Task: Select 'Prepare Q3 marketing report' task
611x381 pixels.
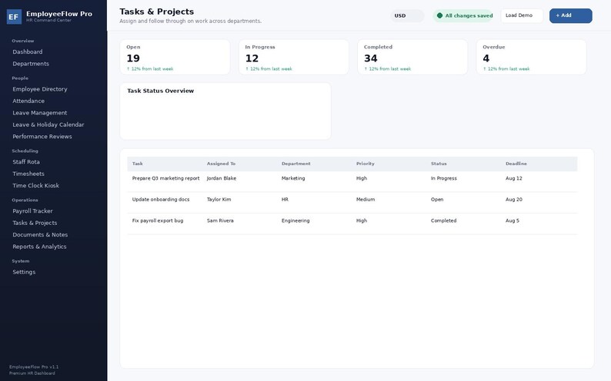Action: [165, 178]
